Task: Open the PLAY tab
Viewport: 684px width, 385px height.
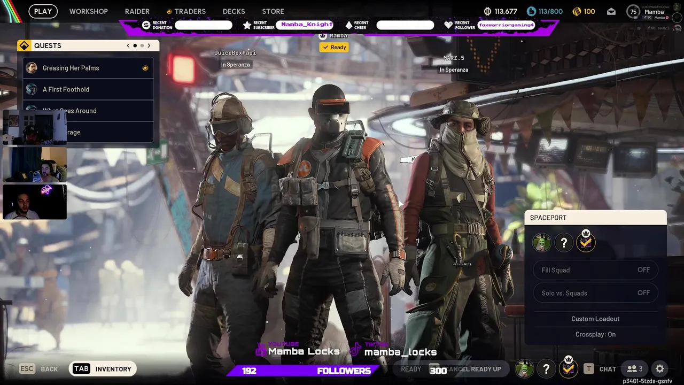Action: pos(43,11)
